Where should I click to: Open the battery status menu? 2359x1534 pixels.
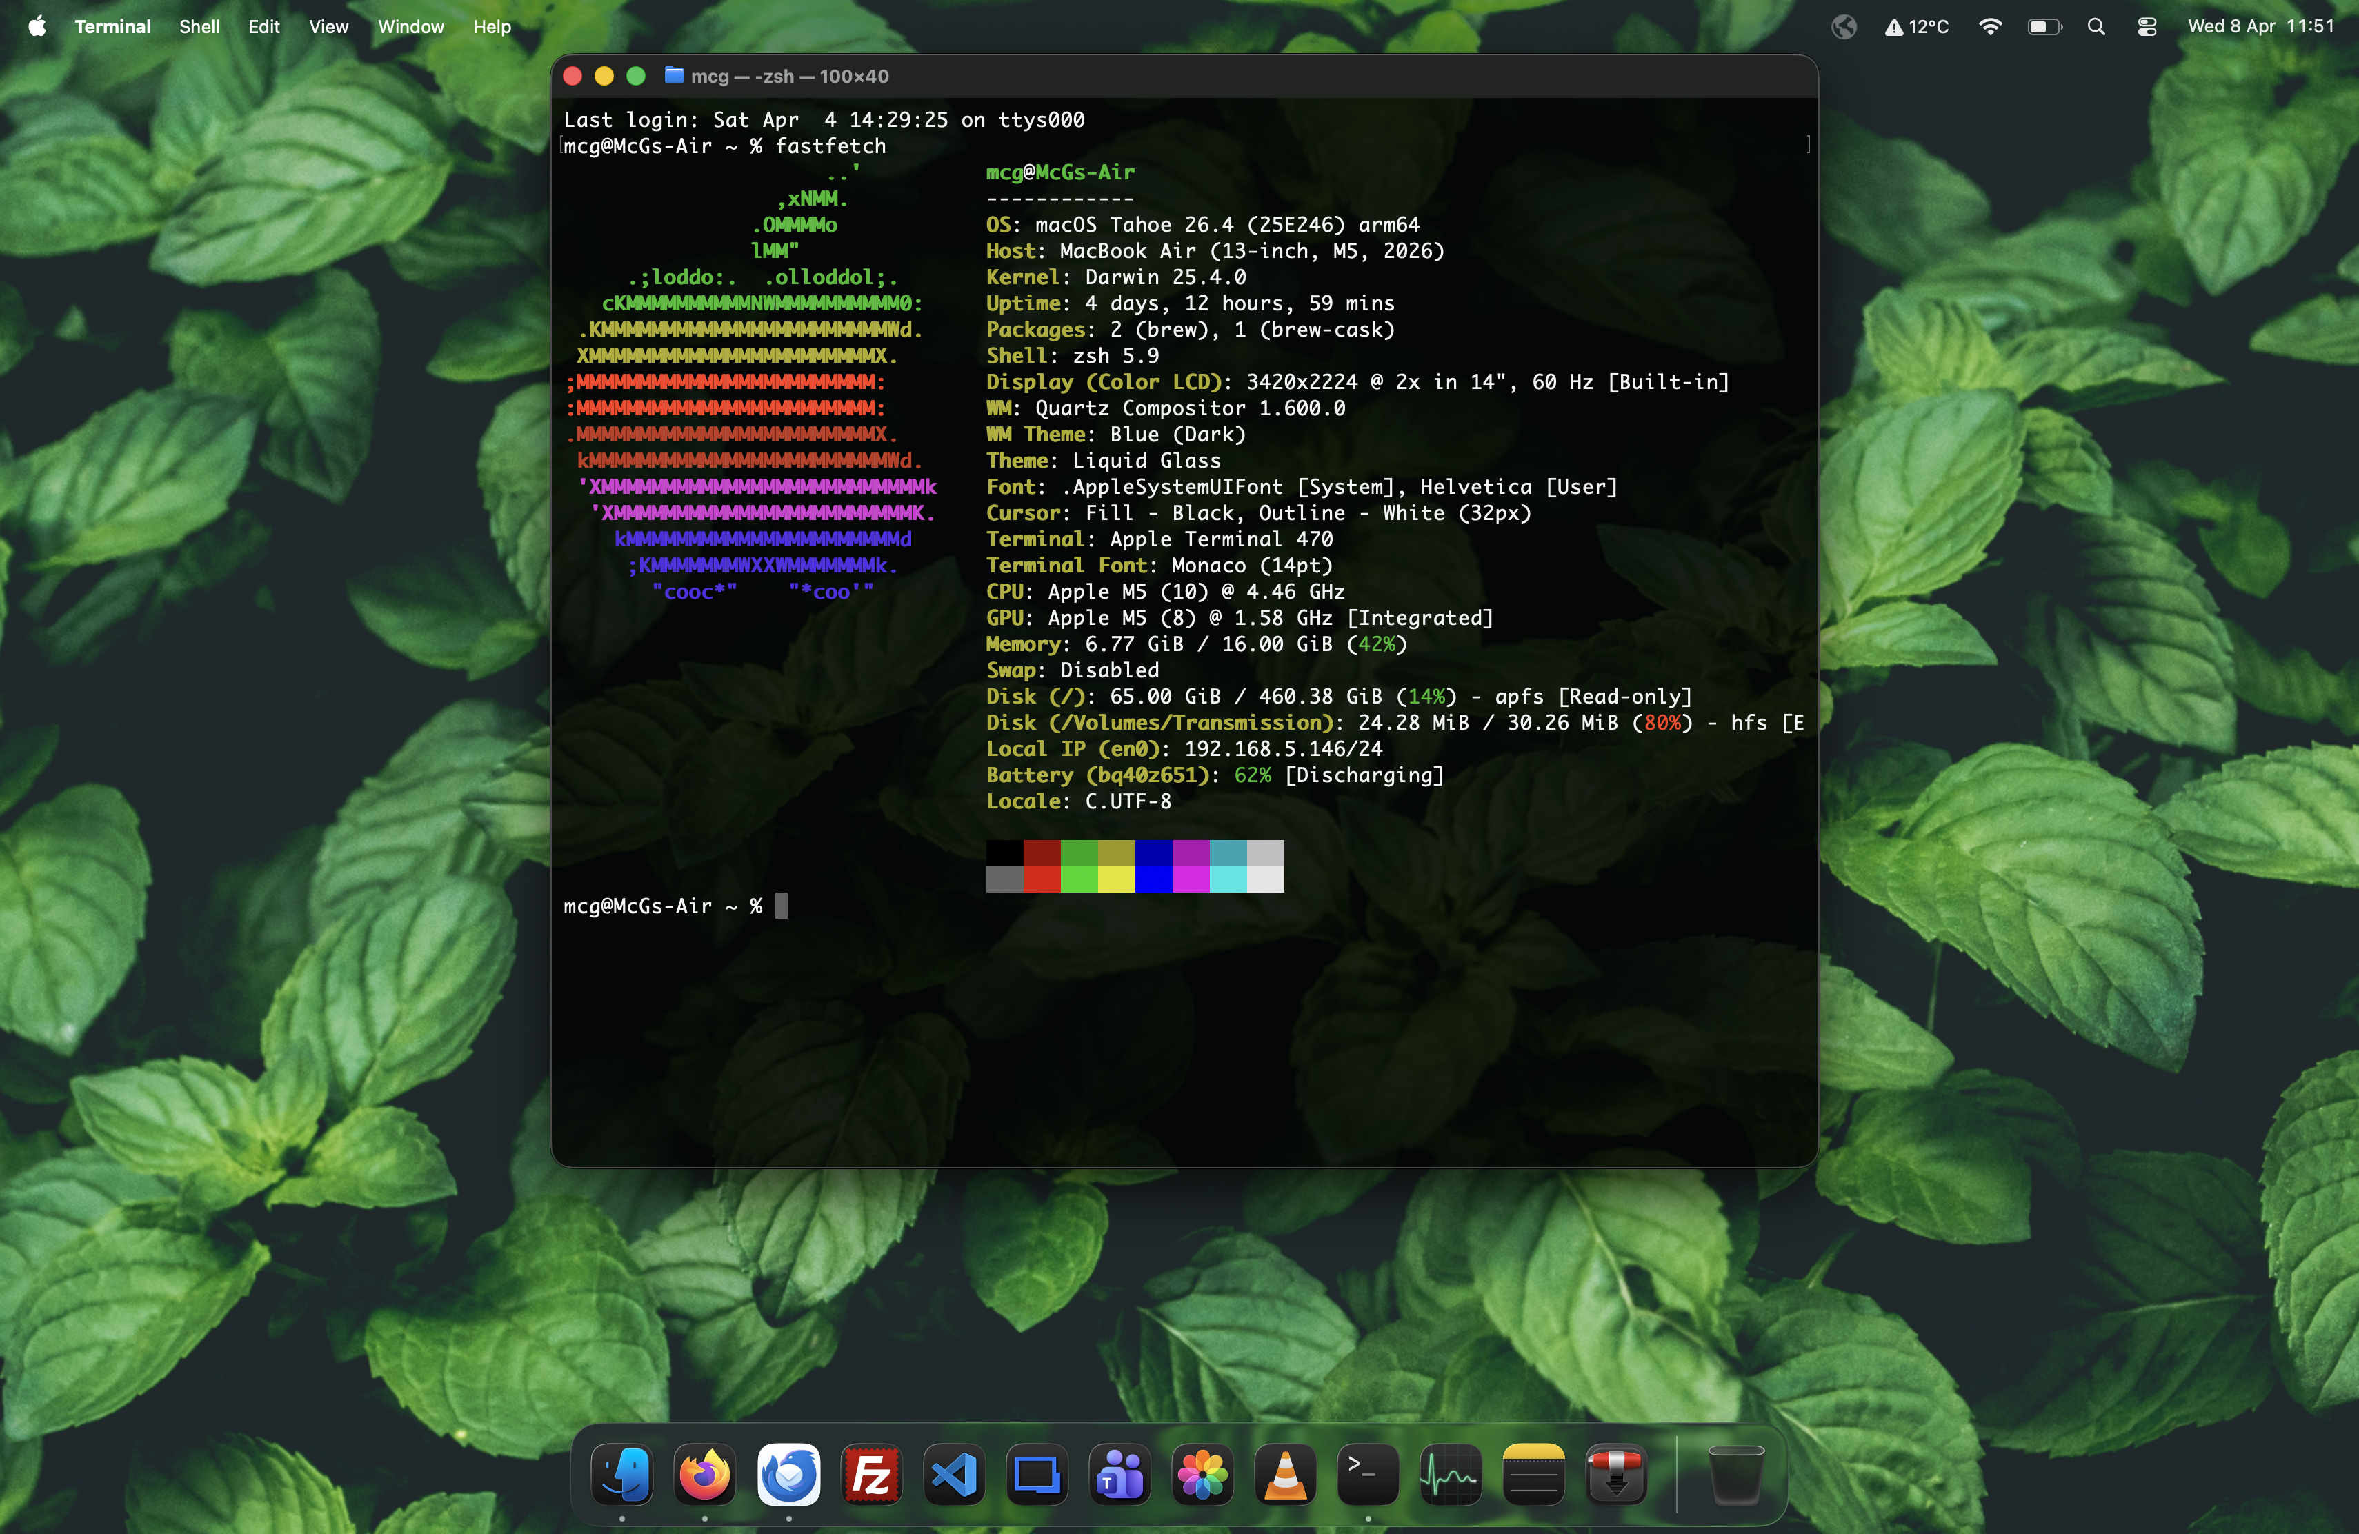(2043, 27)
